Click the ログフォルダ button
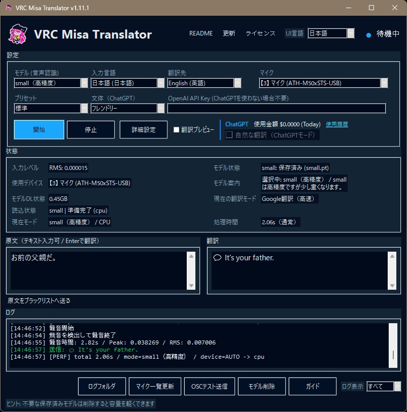Image resolution: width=407 pixels, height=412 pixels. coord(102,386)
